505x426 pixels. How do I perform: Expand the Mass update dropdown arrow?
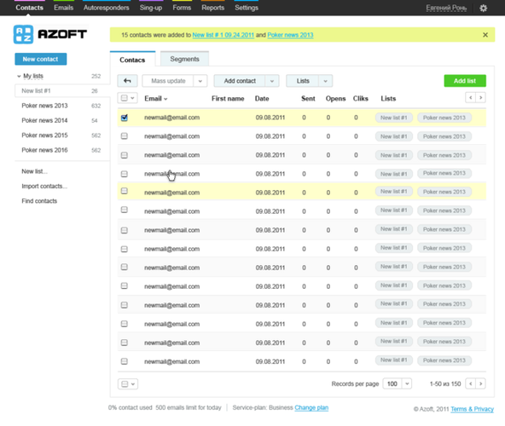pos(200,81)
